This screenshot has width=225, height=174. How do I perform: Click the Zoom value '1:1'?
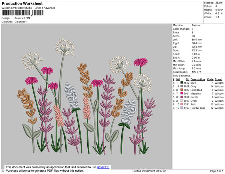[x=217, y=17]
